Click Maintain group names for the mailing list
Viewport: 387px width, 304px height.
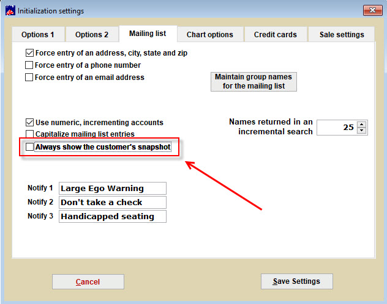click(254, 82)
